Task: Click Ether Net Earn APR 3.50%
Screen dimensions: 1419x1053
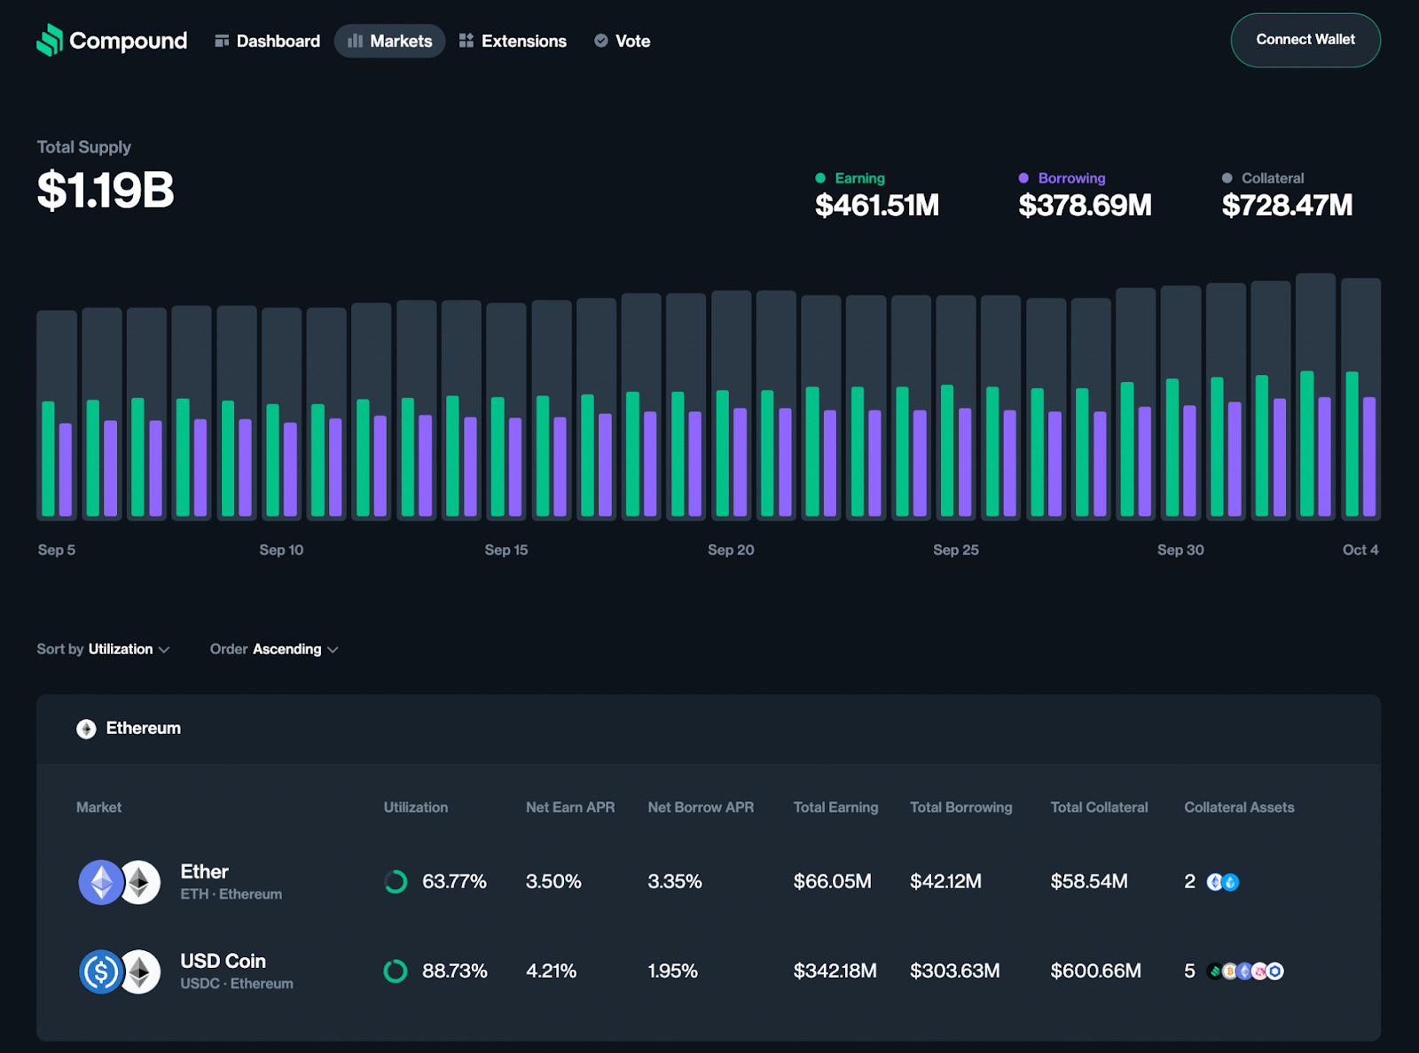Action: [x=553, y=882]
